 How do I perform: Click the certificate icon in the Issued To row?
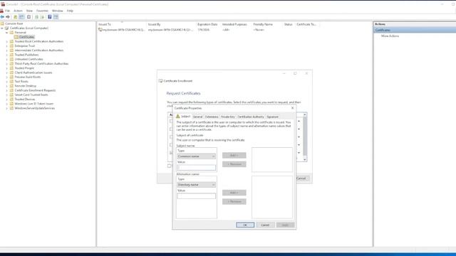tap(100, 30)
